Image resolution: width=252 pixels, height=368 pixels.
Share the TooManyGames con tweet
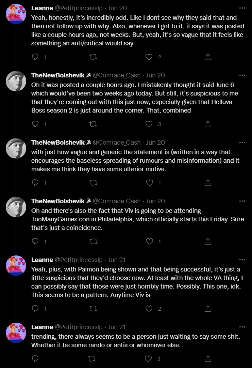coord(208,241)
